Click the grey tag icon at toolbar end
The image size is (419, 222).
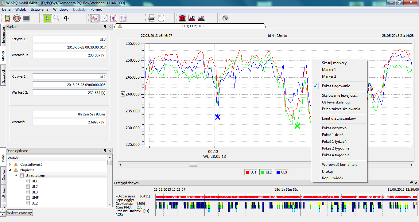point(226,18)
